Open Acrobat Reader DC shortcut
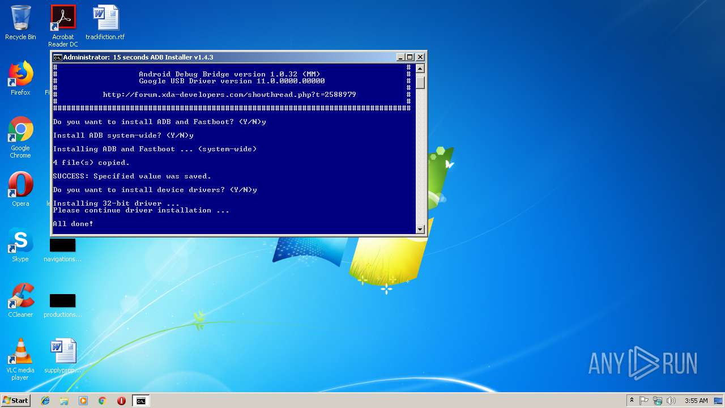Viewport: 725px width, 408px height. tap(63, 26)
